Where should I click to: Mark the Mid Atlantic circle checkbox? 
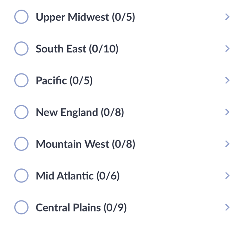pos(21,175)
